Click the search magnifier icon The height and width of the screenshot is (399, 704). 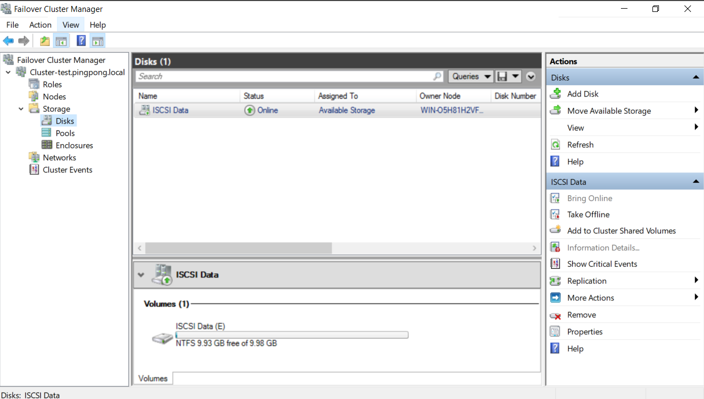(x=437, y=76)
